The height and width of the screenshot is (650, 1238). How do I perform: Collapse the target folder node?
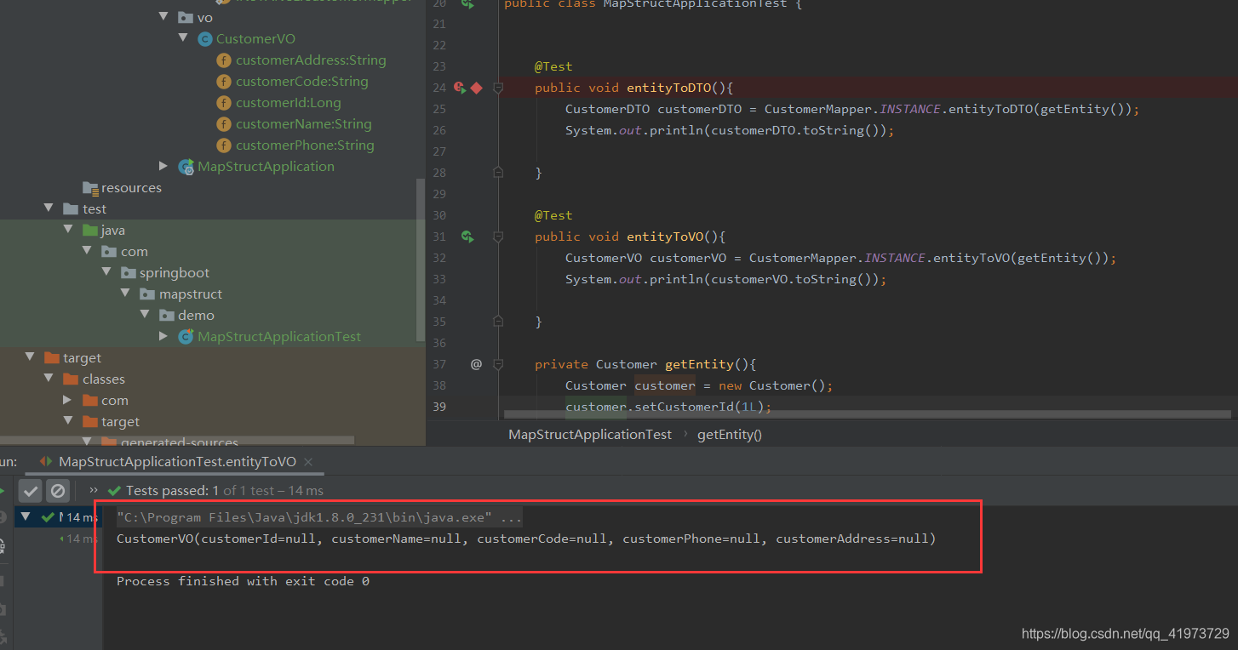coord(30,357)
